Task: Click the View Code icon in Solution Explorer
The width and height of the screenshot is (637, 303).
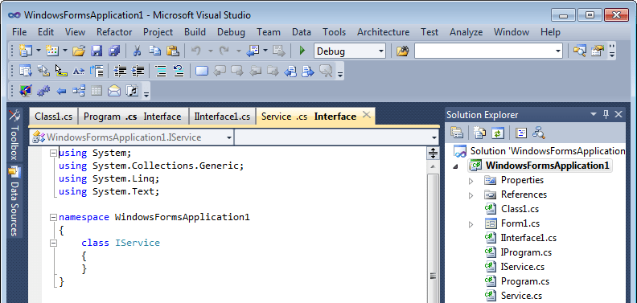Action: pyautogui.click(x=521, y=133)
